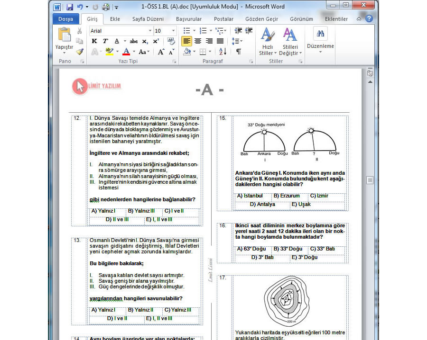Click the Yapıştır paste button
427x340 pixels.
[x=64, y=39]
